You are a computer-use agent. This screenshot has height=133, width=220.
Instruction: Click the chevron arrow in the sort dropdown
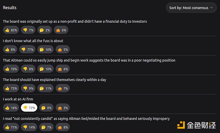click(x=211, y=8)
